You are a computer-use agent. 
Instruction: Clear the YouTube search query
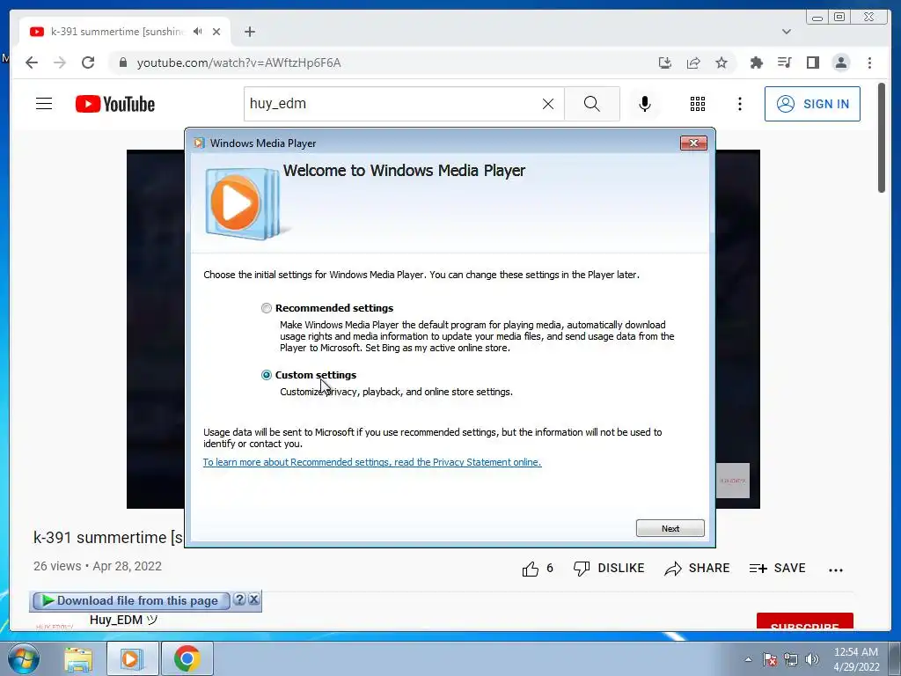548,104
